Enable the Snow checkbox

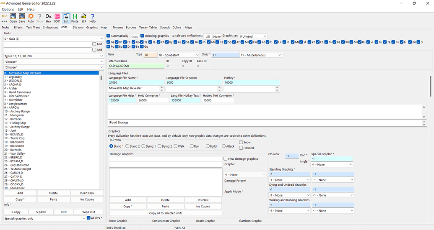coord(241,142)
